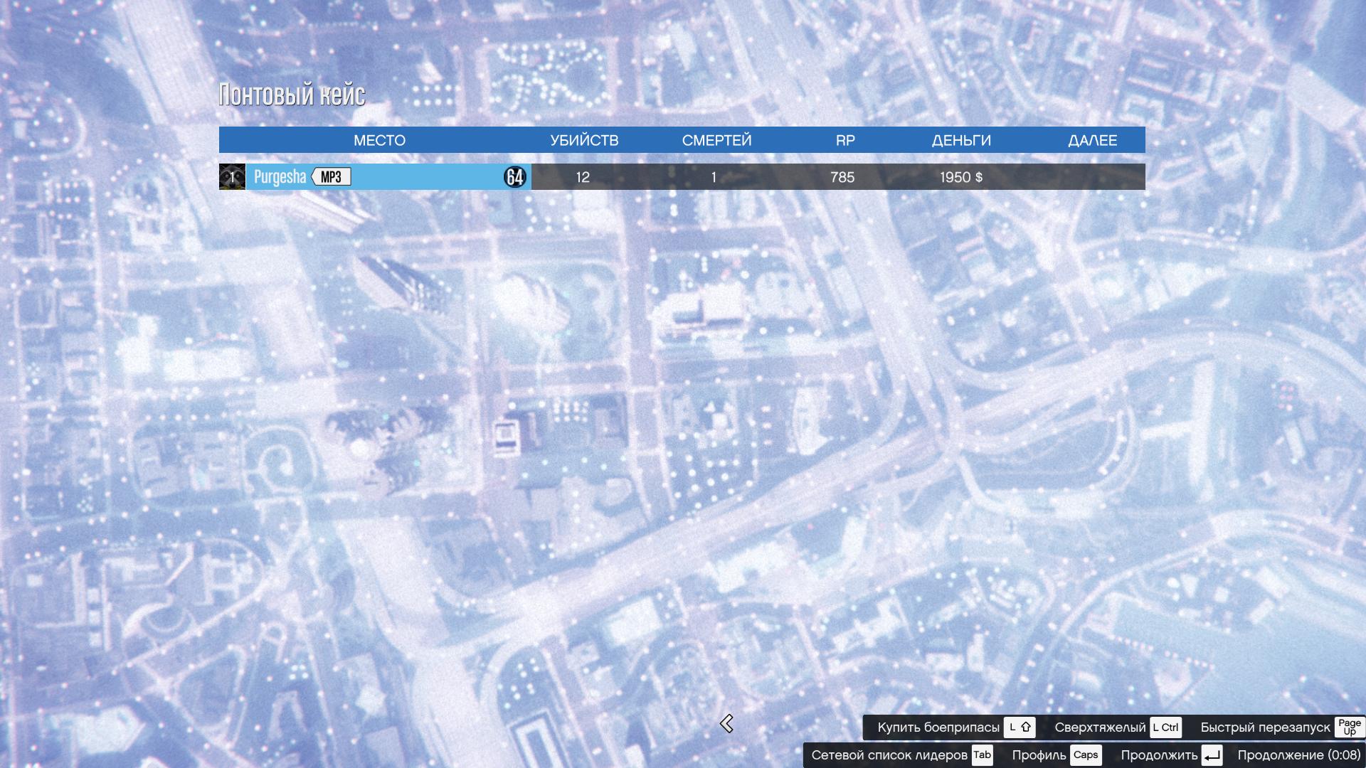
Task: Click the MP3 crew tag badge
Action: pyautogui.click(x=332, y=177)
